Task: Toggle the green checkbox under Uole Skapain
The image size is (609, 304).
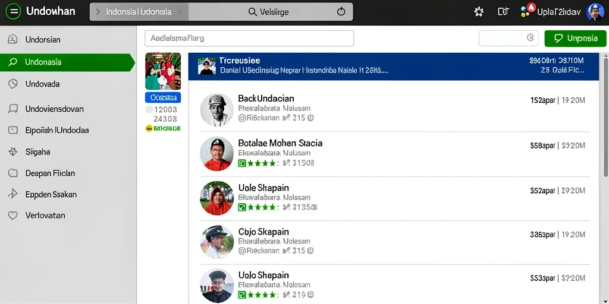Action: tap(242, 207)
